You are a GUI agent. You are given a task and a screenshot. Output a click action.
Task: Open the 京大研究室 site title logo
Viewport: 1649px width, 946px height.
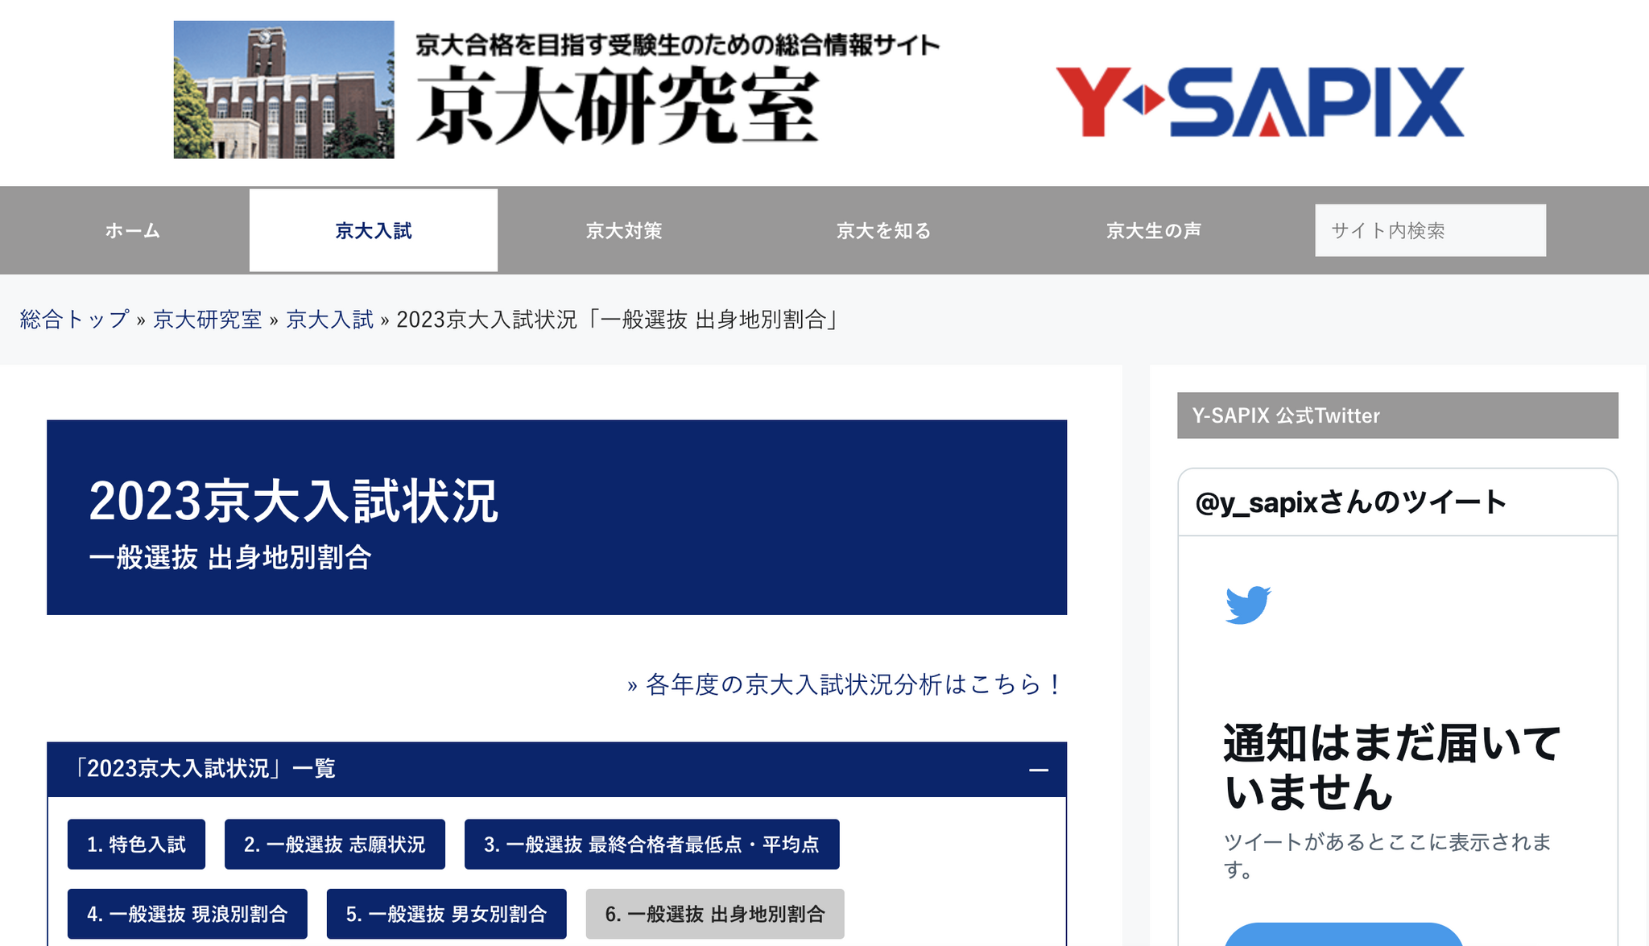pos(618,105)
